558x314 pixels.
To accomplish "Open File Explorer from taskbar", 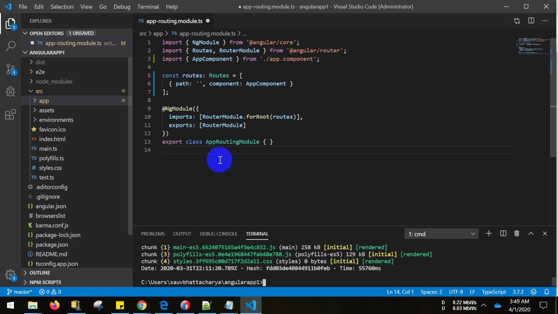I will pyautogui.click(x=33, y=305).
